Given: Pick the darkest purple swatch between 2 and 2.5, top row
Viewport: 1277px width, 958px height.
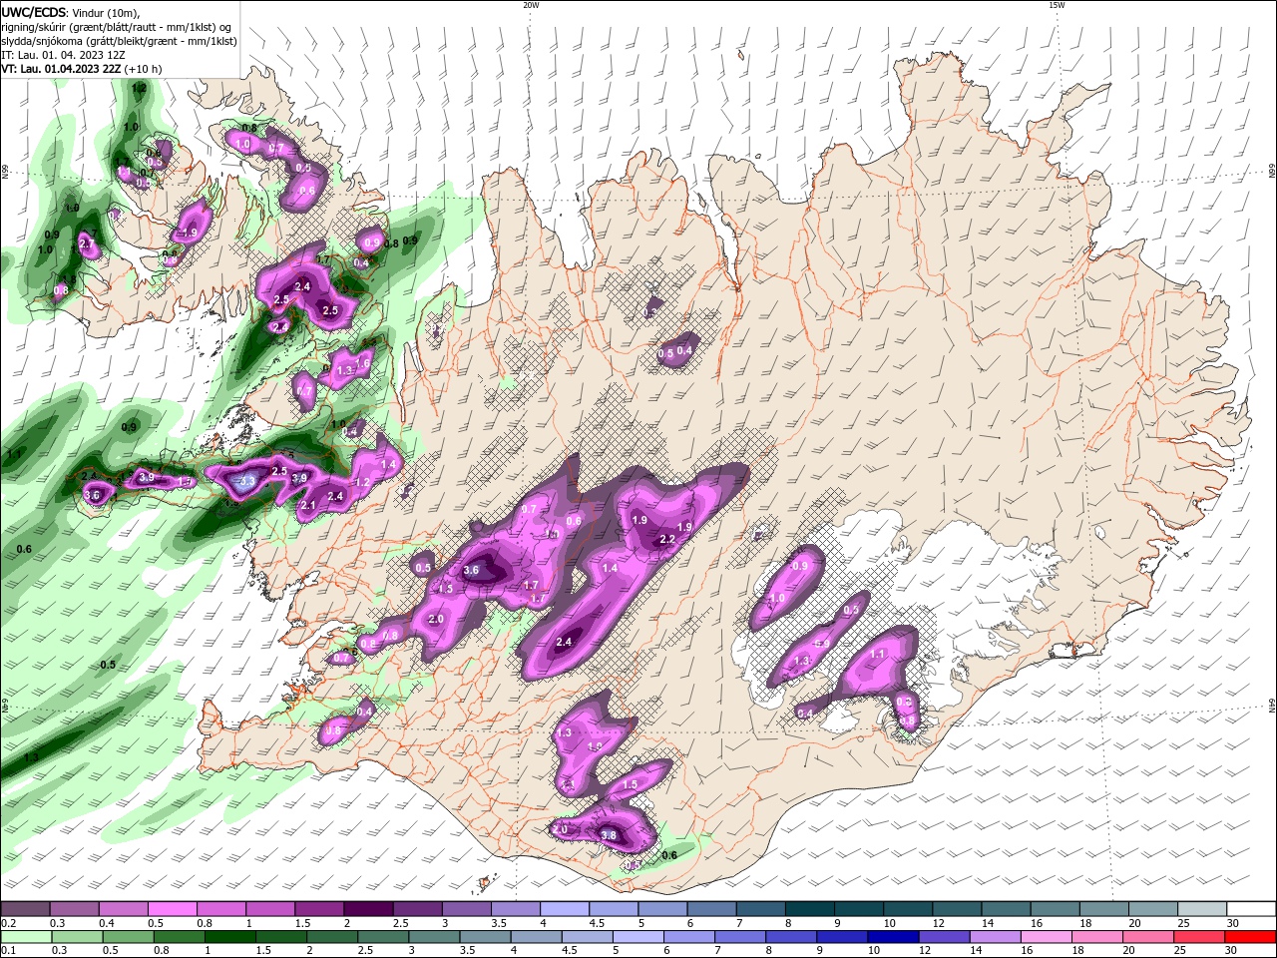Looking at the screenshot, I should point(367,908).
